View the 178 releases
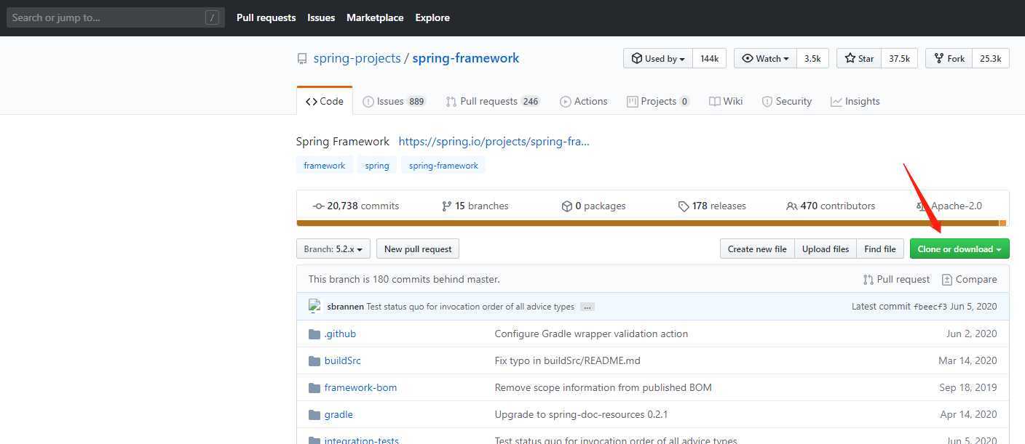Screen dimensions: 1025x444 pyautogui.click(x=712, y=206)
